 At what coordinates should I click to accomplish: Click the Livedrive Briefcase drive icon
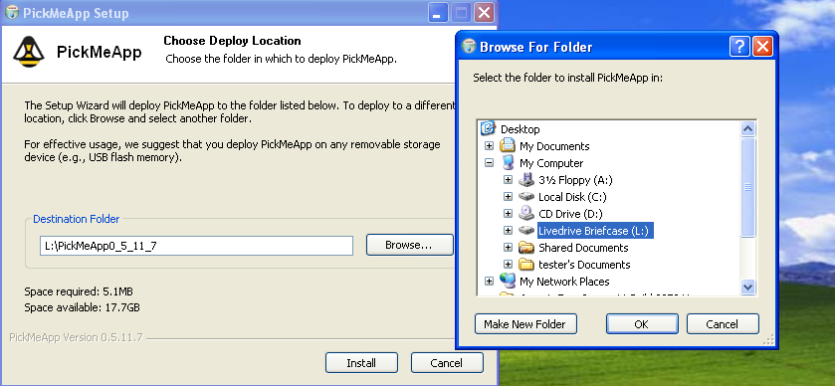click(526, 231)
